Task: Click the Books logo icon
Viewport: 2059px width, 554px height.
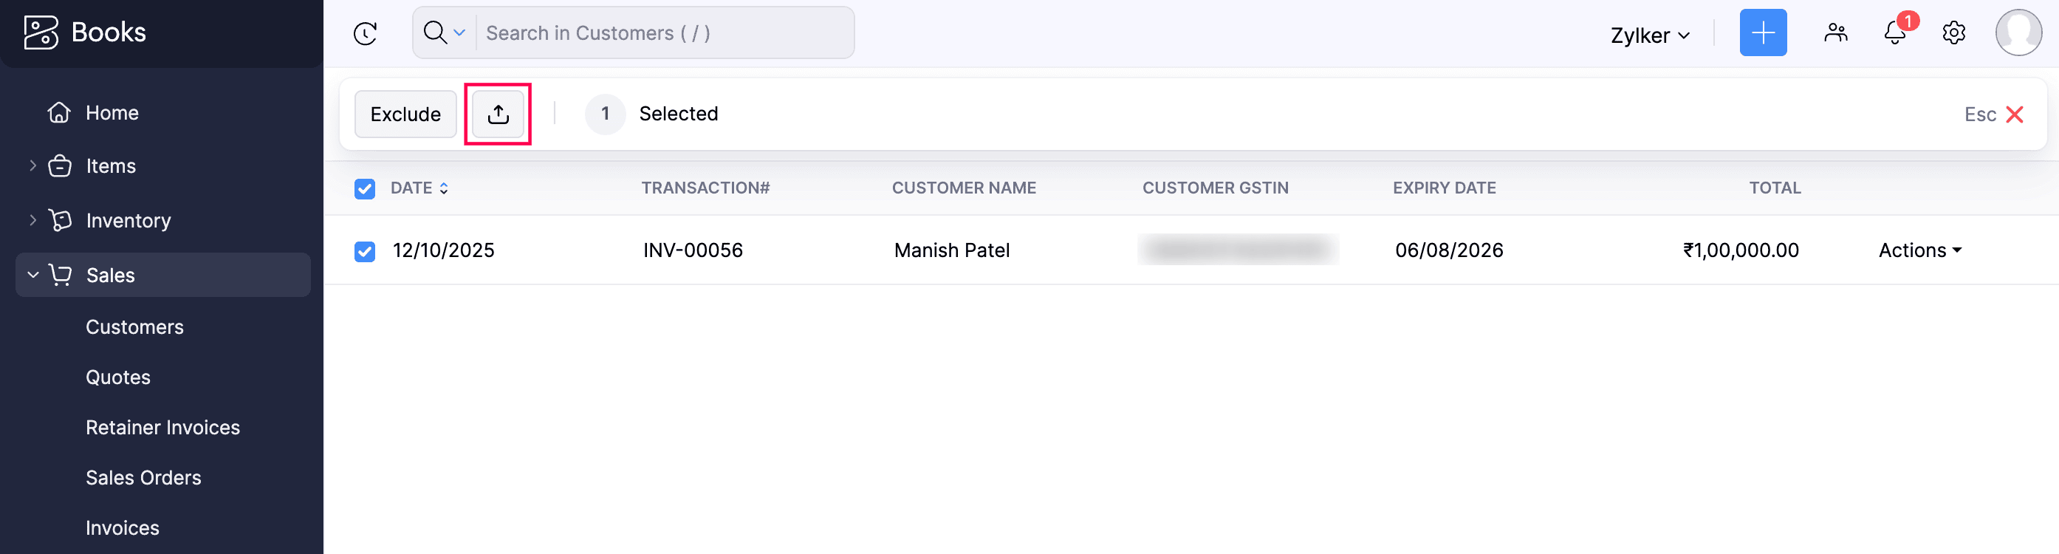Action: (x=41, y=33)
